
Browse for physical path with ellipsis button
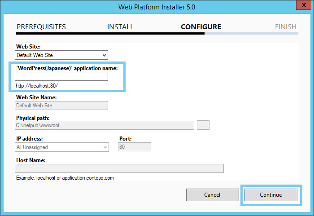click(x=203, y=125)
